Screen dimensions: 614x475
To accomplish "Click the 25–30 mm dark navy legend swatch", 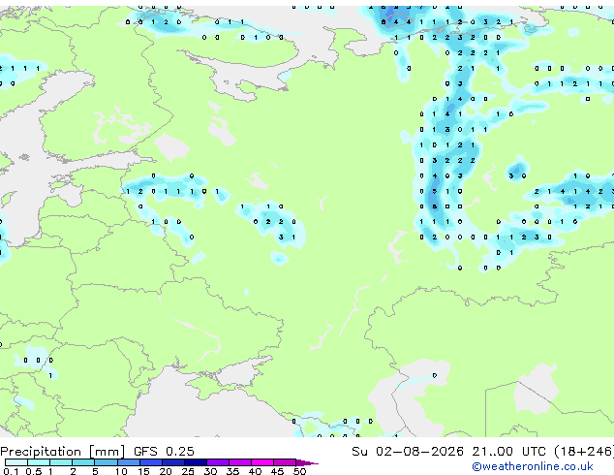I will point(196,462).
